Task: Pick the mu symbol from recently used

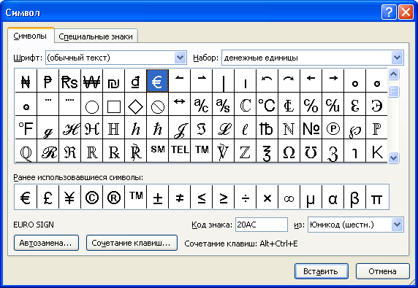Action: point(311,197)
